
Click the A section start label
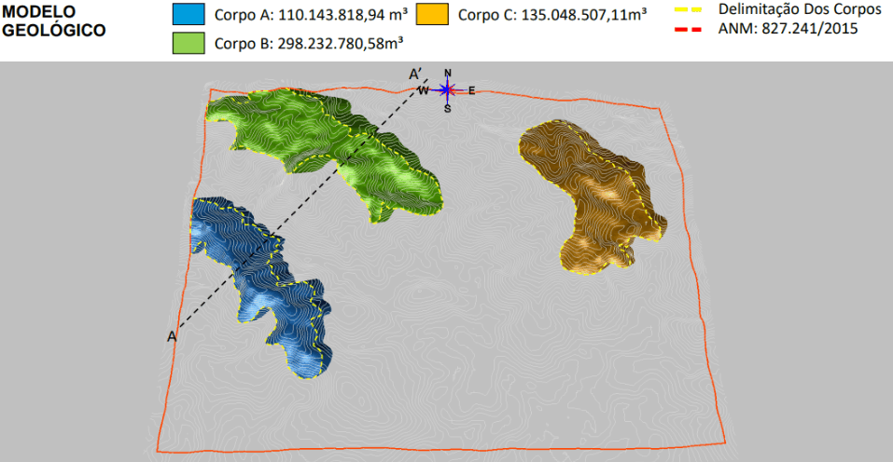[172, 336]
